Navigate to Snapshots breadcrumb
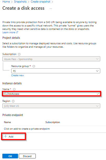 point(20,2)
